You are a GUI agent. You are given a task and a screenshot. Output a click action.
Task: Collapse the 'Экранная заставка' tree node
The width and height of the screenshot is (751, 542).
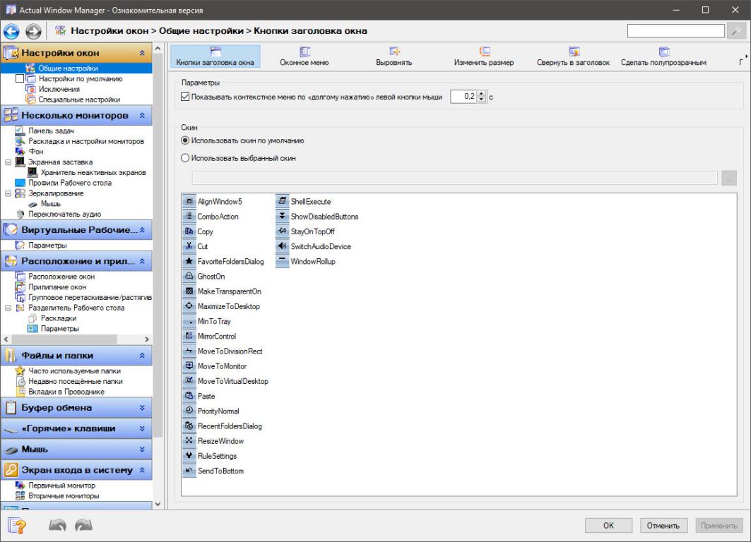pos(8,162)
